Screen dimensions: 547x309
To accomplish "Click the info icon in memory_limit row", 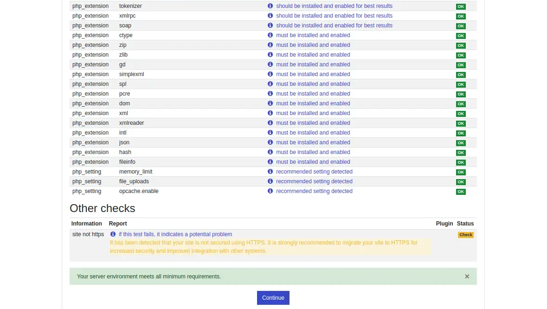I will [x=270, y=172].
